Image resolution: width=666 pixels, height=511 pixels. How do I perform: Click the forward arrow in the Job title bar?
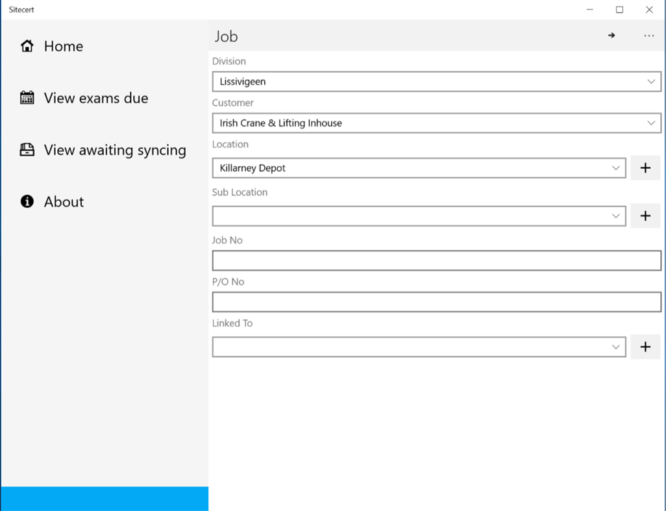tap(611, 36)
